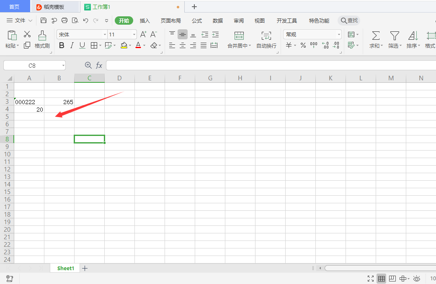Toggle Bold formatting
The image size is (436, 284).
(62, 46)
